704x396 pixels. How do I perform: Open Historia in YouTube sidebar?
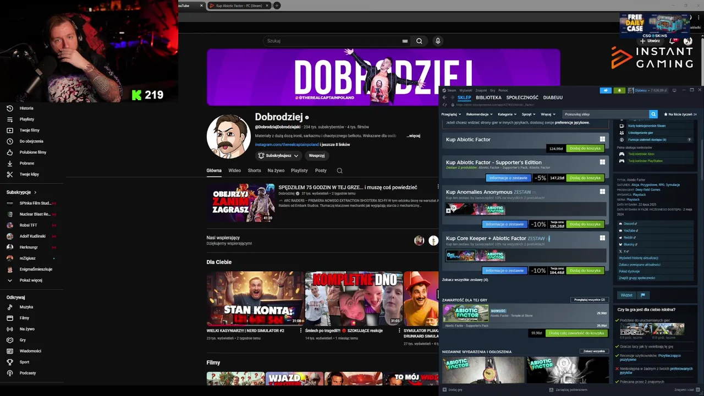pyautogui.click(x=26, y=108)
